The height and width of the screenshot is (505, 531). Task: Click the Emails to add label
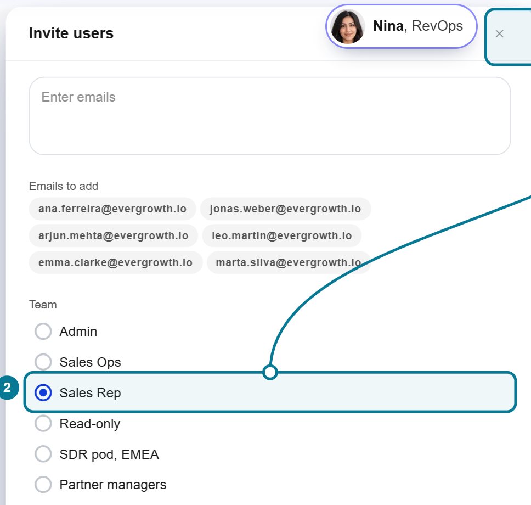(64, 186)
